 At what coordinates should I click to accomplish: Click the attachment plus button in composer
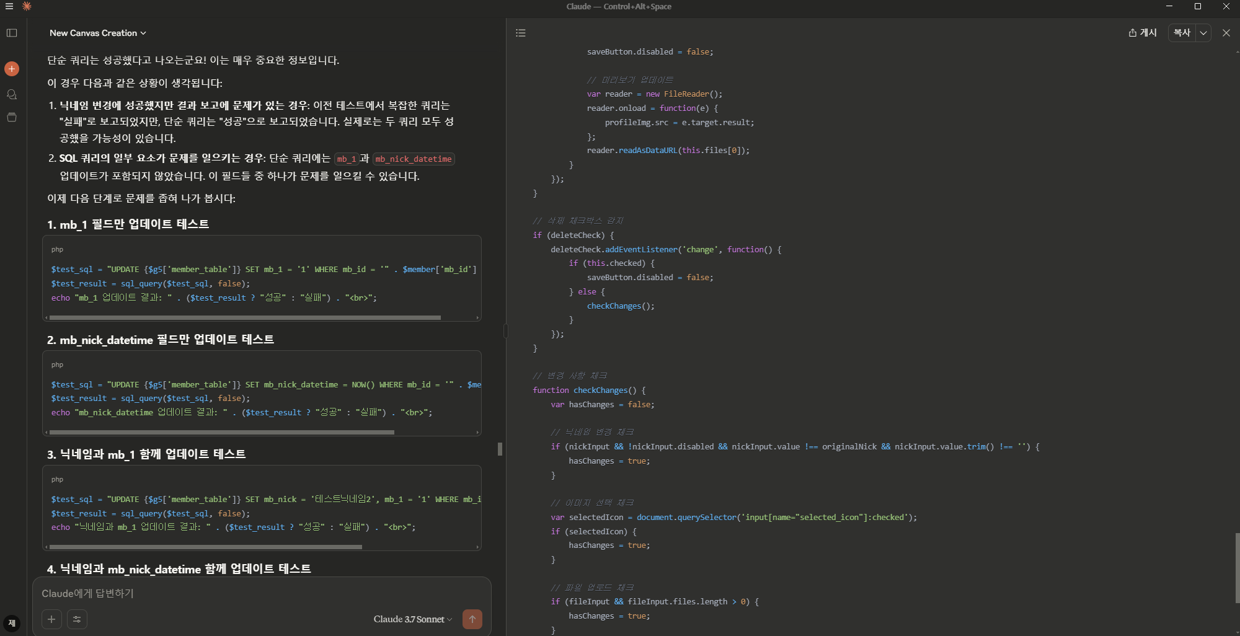click(51, 619)
